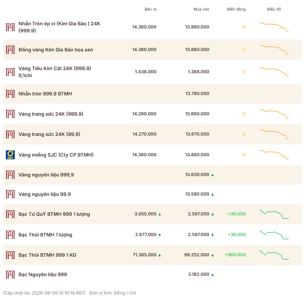
Task: Open the chart for Vàng trang sức 24K (999.9)
Action: tap(274, 114)
